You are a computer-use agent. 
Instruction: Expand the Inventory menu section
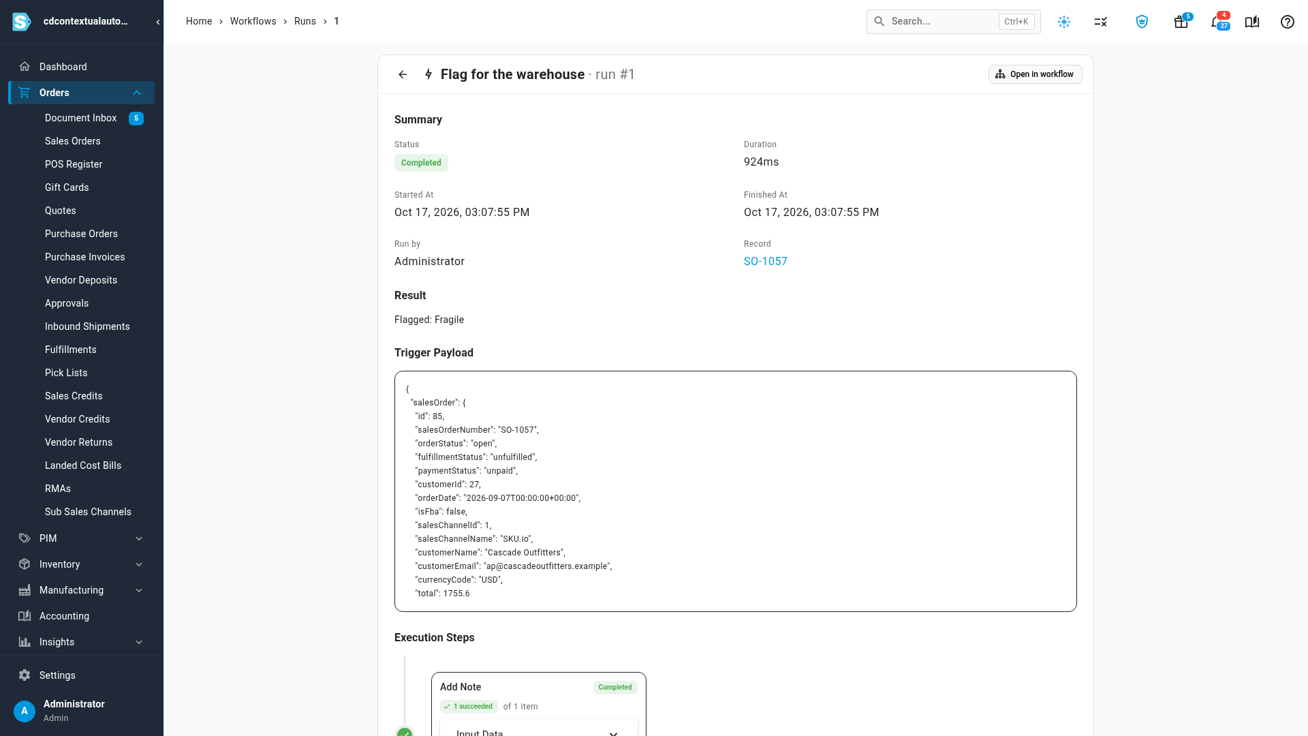139,564
